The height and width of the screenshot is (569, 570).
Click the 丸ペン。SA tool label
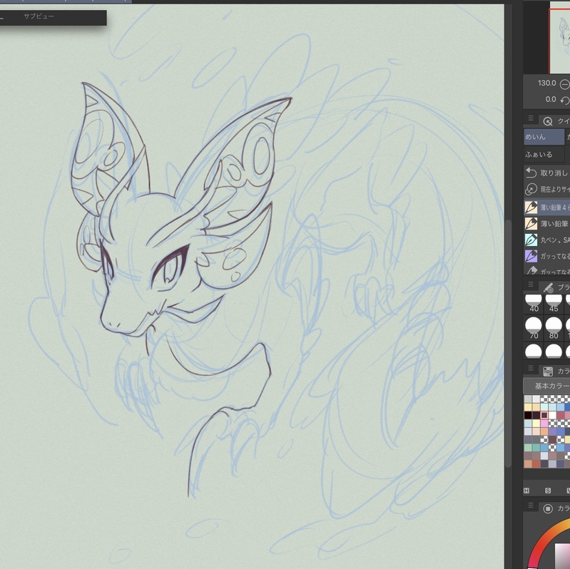(555, 240)
